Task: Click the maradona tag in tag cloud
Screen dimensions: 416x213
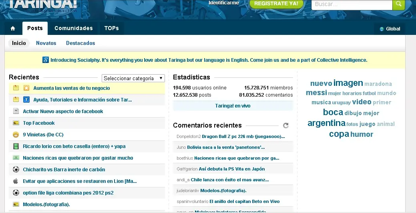Action: point(378,84)
